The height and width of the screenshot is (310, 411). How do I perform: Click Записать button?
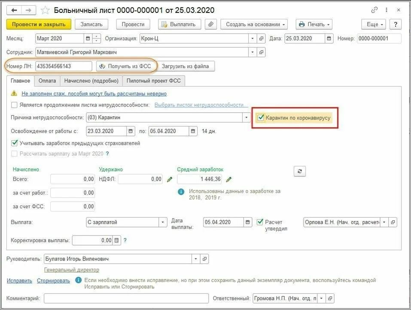click(91, 25)
